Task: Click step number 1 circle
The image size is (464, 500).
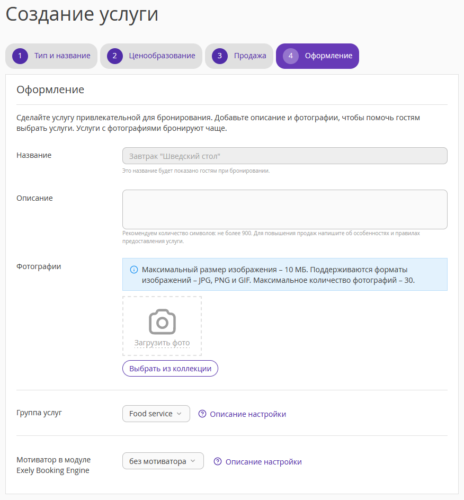Action: point(20,56)
